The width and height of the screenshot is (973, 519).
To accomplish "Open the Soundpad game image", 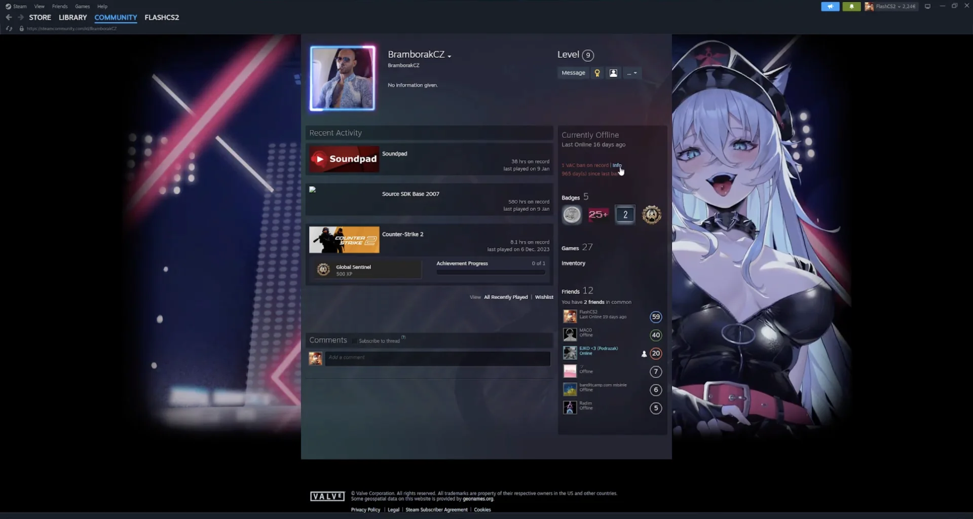I will coord(344,159).
